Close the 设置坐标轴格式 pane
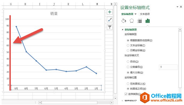Image resolution: width=184 pixels, height=105 pixels. pyautogui.click(x=181, y=7)
